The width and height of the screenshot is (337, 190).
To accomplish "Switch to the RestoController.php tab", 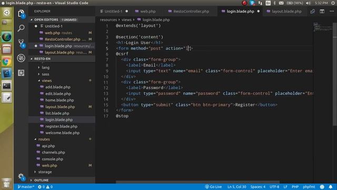I will coord(191,12).
